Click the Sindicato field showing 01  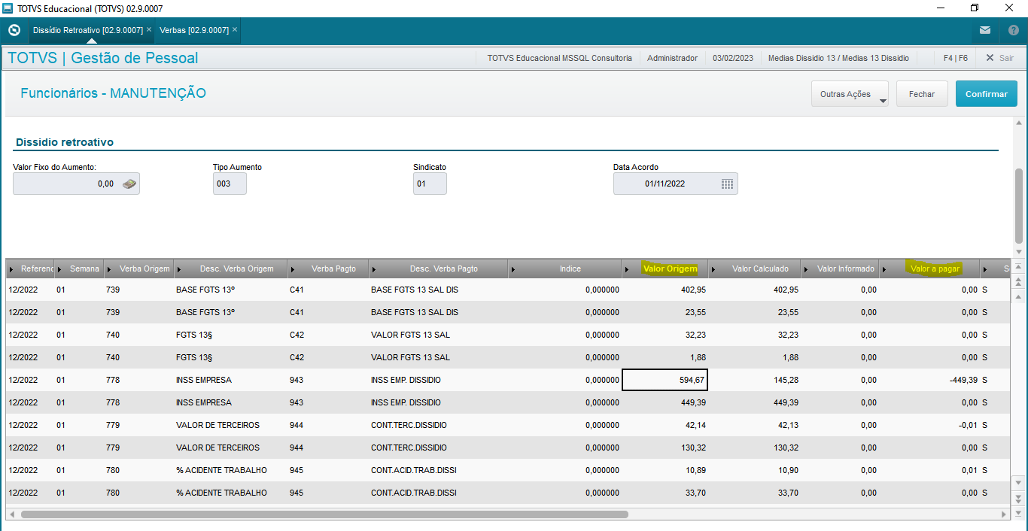[430, 184]
